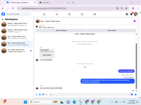Click the volume speaker icon in system tray

tap(124, 102)
